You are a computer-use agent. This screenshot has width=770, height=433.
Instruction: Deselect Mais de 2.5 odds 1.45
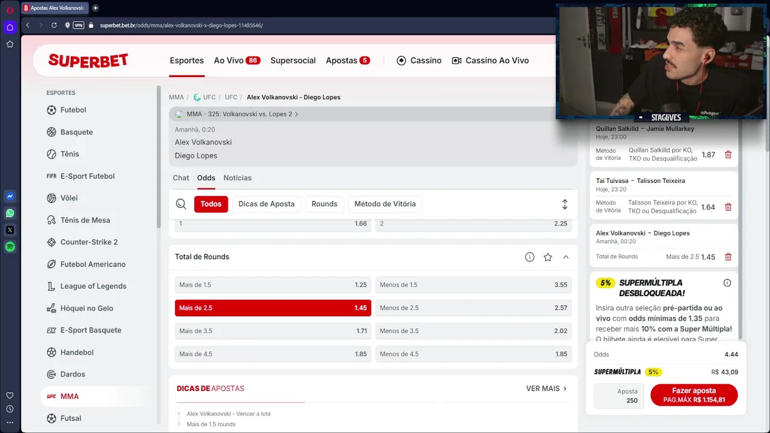(273, 308)
